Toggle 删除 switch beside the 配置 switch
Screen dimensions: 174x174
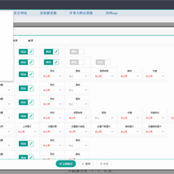77,62
